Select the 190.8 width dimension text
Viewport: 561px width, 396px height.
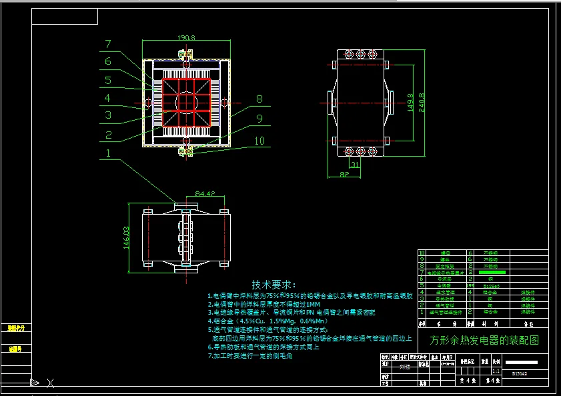186,37
